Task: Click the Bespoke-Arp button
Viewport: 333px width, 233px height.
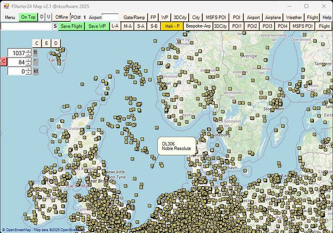Action: [x=198, y=26]
